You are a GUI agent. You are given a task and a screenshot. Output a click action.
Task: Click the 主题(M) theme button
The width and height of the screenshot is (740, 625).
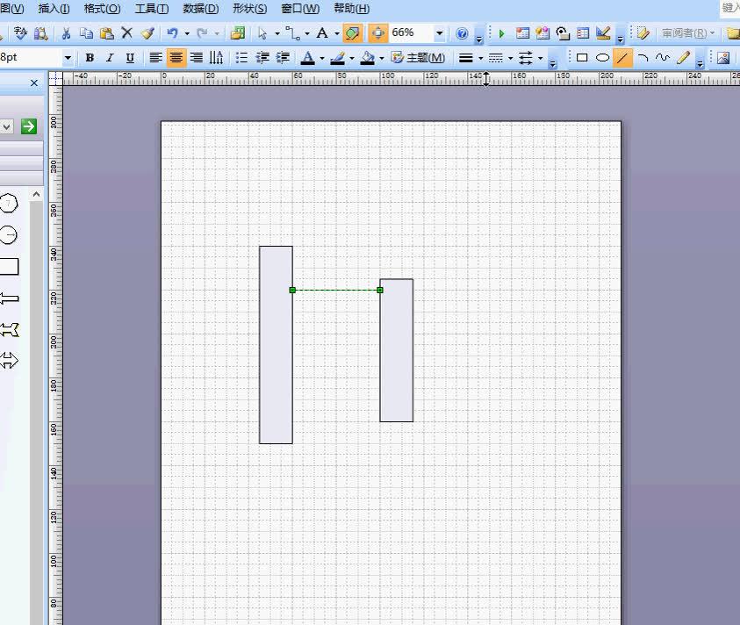pos(418,58)
